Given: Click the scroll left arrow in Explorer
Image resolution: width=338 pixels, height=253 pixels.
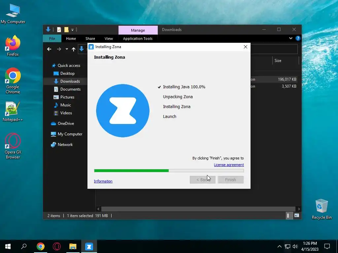Looking at the screenshot, I should 98,209.
